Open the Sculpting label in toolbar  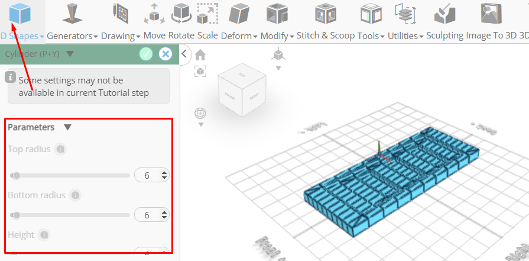click(444, 36)
